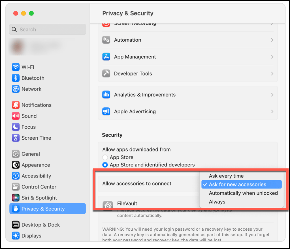Click the Sound speaker icon
This screenshot has width=290, height=249.
tap(16, 116)
